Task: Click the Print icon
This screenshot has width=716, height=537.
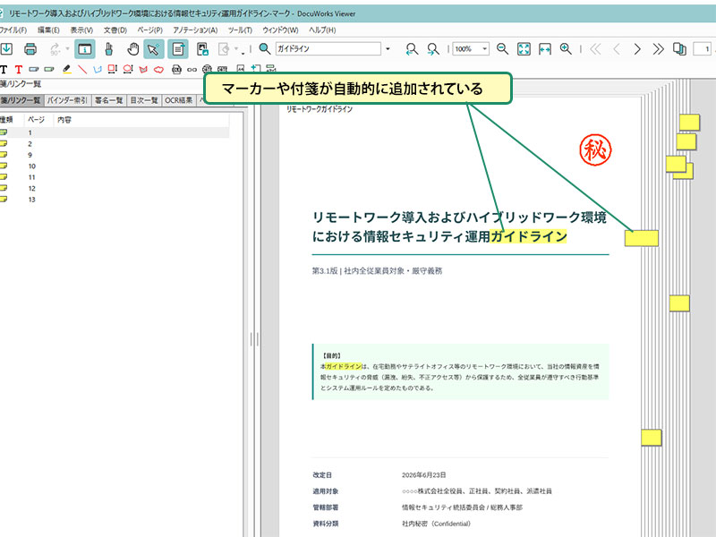Action: 30,49
